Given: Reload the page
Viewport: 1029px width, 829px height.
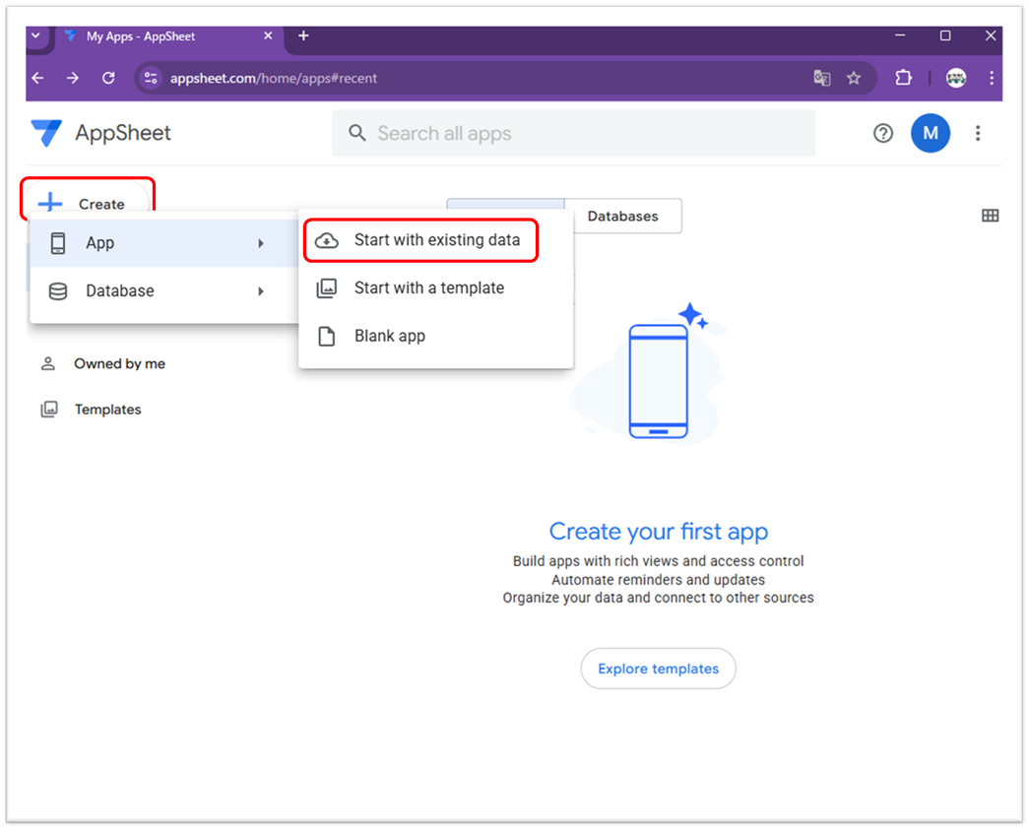Looking at the screenshot, I should [108, 78].
